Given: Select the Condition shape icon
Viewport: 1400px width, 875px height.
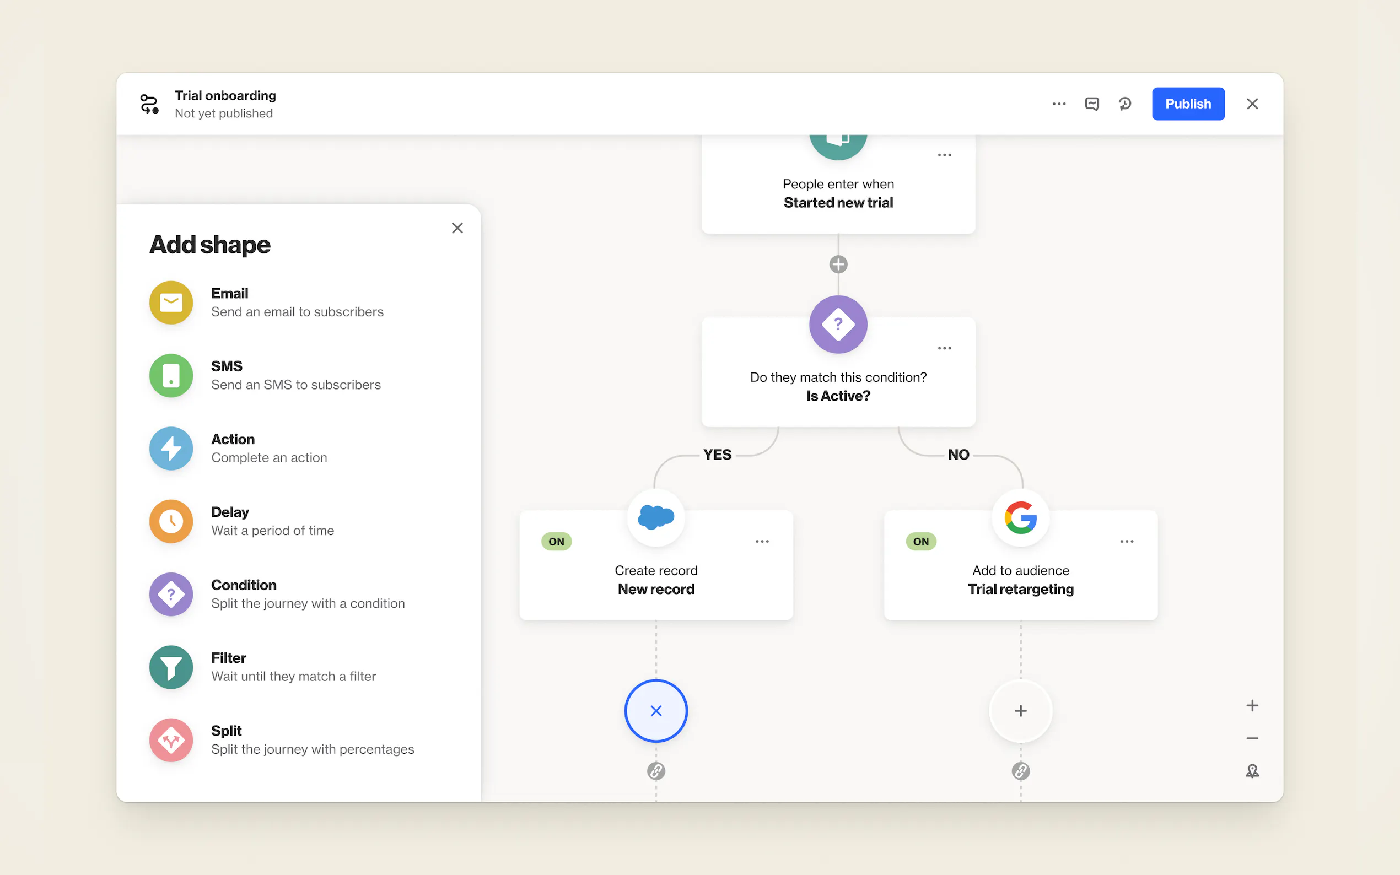Looking at the screenshot, I should pos(171,595).
